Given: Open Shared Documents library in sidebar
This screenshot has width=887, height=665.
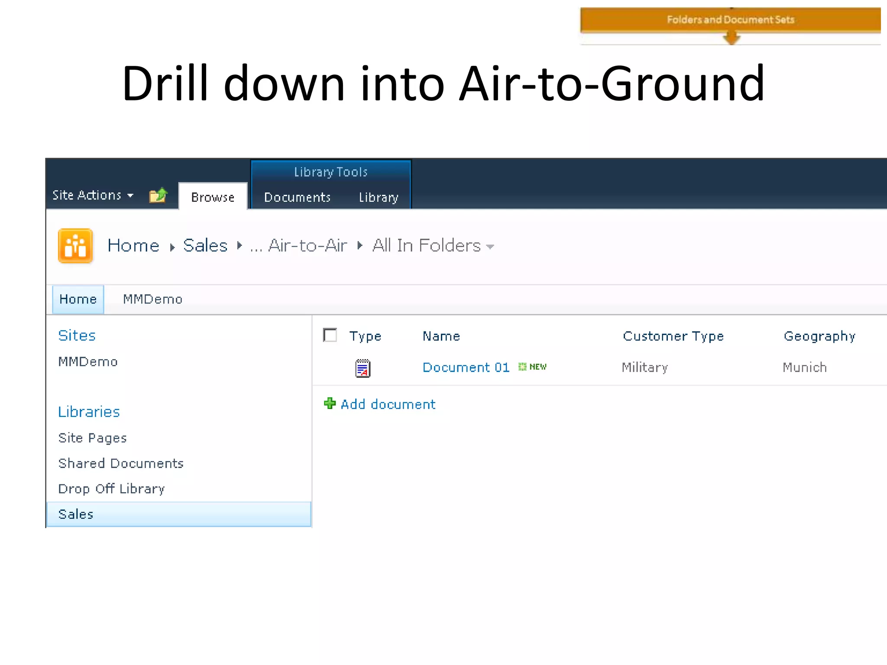Looking at the screenshot, I should click(121, 463).
